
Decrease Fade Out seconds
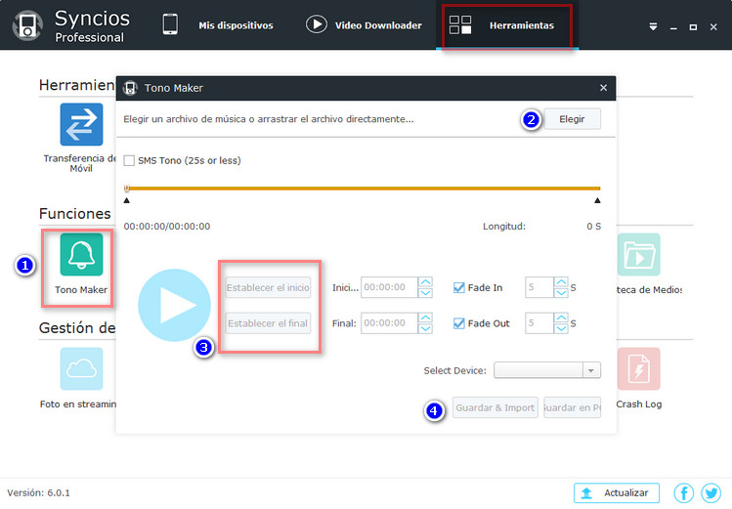tap(561, 329)
